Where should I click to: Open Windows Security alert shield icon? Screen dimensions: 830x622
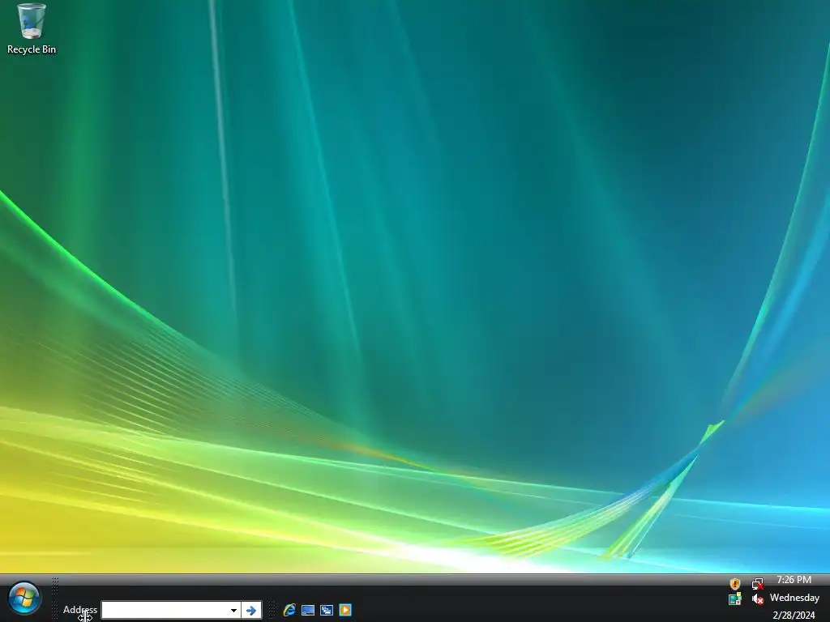[x=734, y=583]
